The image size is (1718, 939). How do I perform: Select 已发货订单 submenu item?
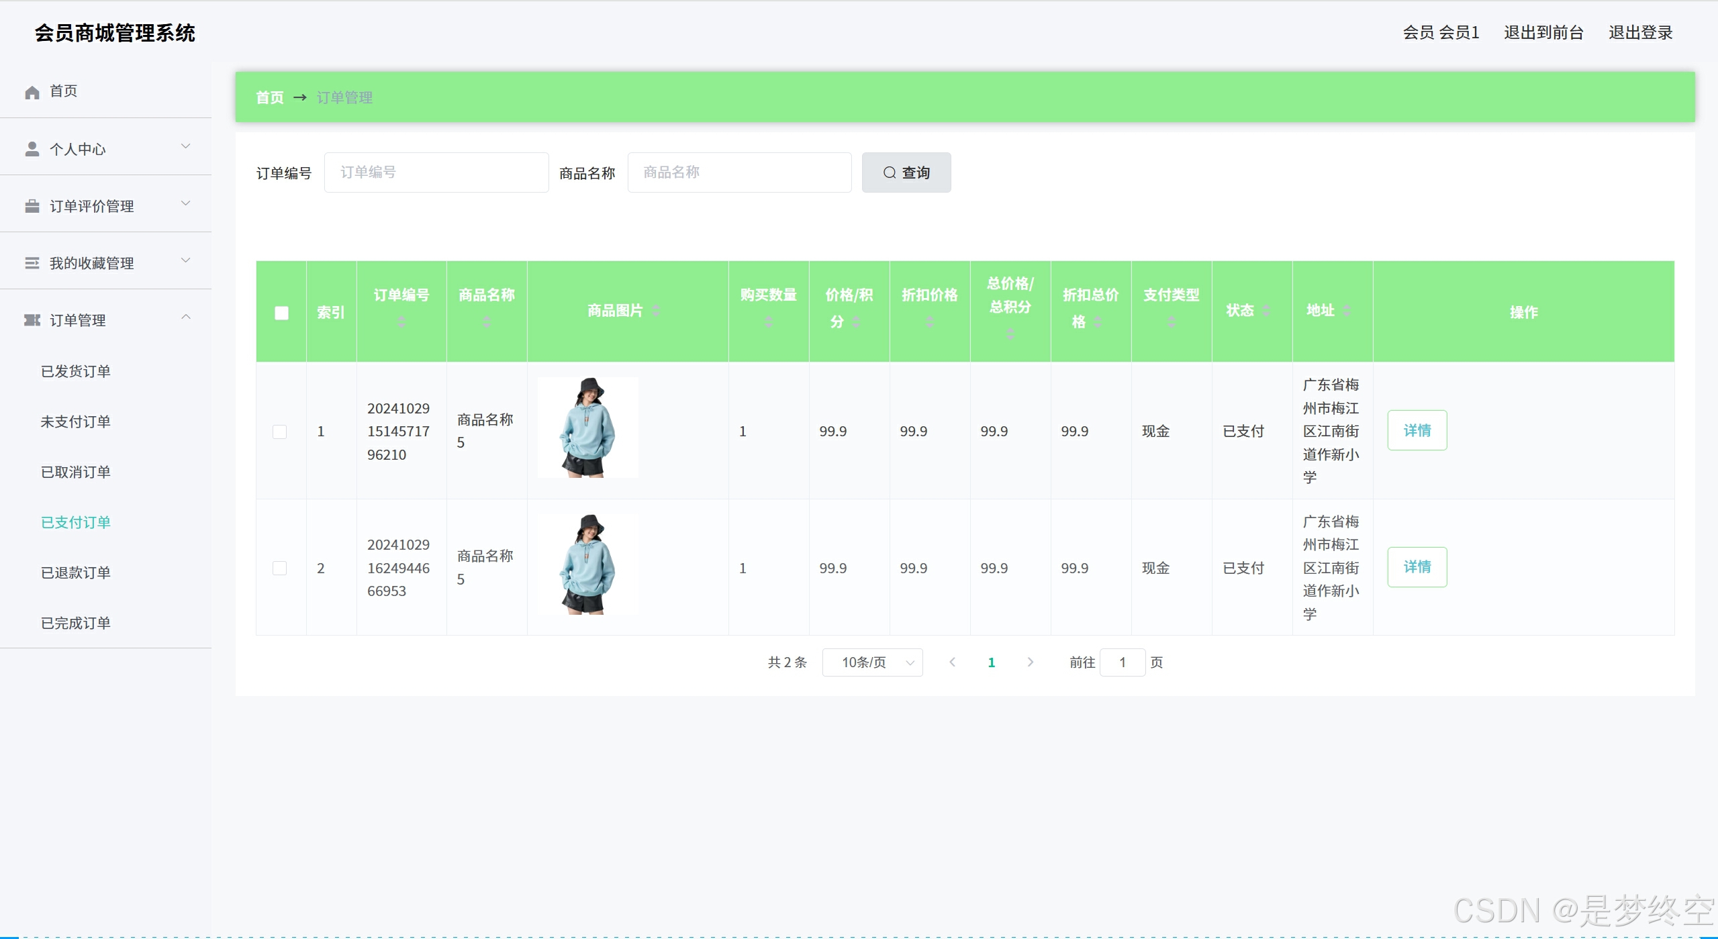76,371
